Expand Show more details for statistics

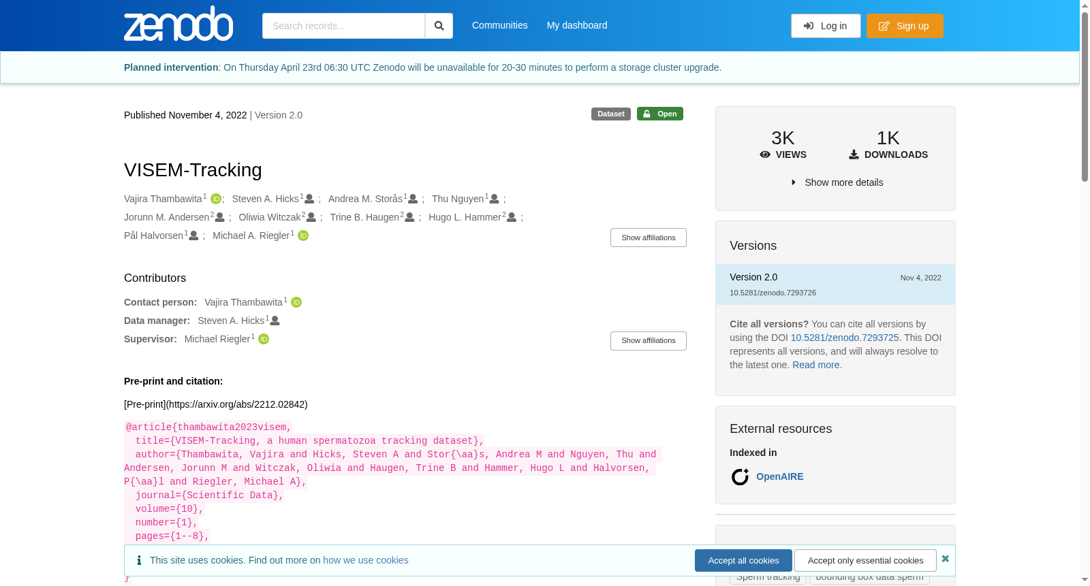click(837, 182)
